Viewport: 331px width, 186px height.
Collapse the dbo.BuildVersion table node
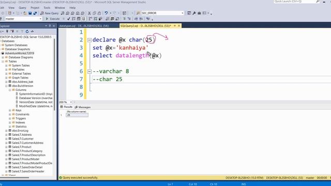click(6, 86)
